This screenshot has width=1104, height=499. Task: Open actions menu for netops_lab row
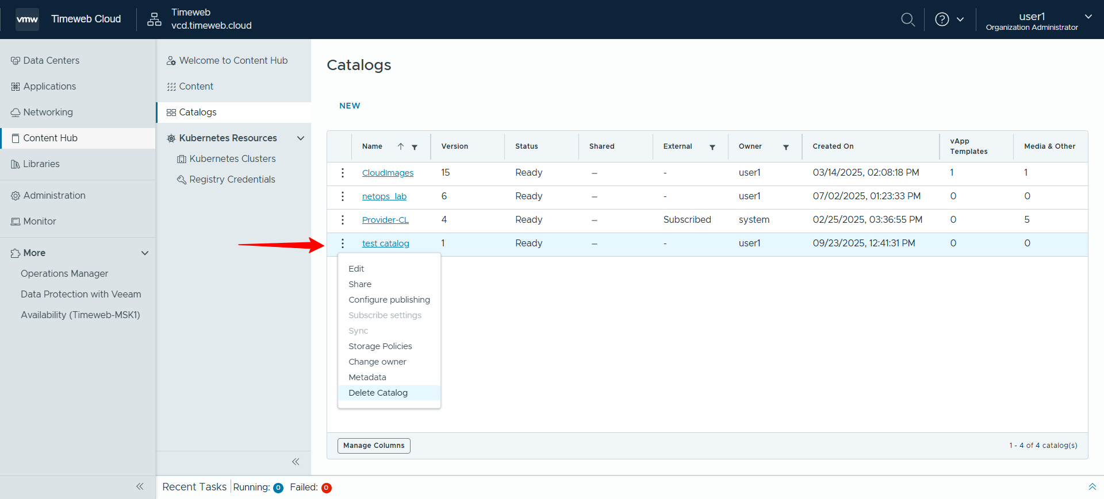(x=343, y=196)
